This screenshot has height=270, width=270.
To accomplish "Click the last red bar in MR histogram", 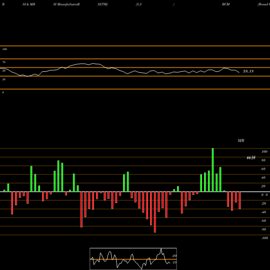I will point(240,200).
